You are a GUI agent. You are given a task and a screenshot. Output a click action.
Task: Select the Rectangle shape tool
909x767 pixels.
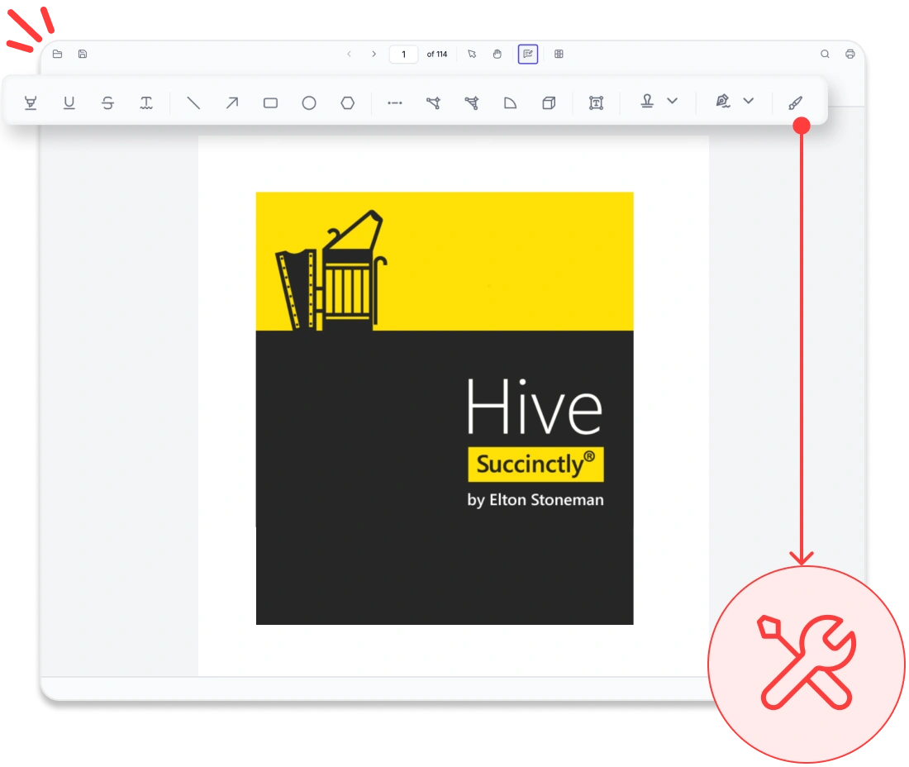pos(270,102)
